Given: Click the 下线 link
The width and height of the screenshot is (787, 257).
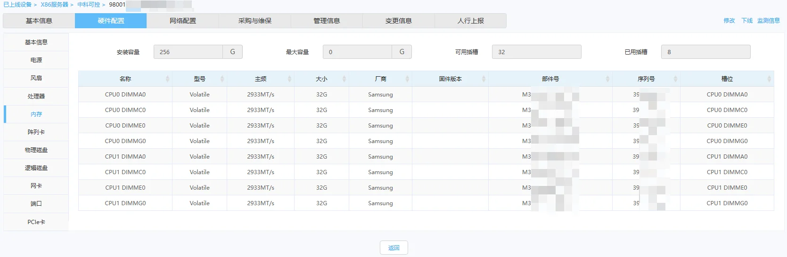Looking at the screenshot, I should coord(747,21).
